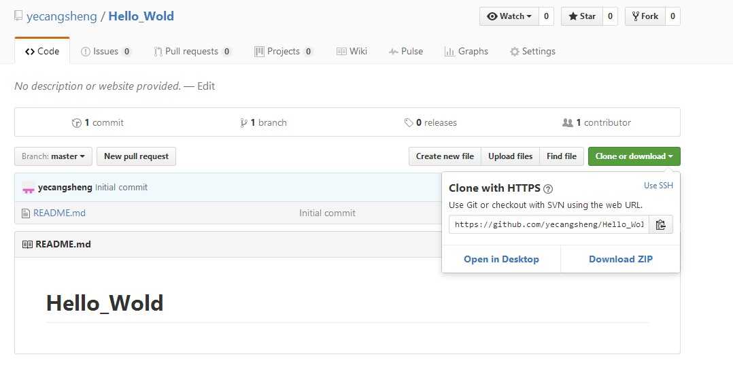The image size is (733, 380).
Task: Open yecangsheng owner profile link in header
Action: click(x=62, y=16)
